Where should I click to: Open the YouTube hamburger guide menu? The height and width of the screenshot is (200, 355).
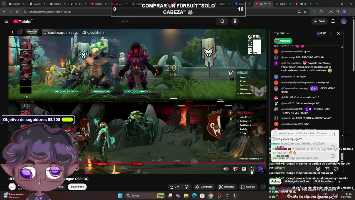pyautogui.click(x=7, y=21)
